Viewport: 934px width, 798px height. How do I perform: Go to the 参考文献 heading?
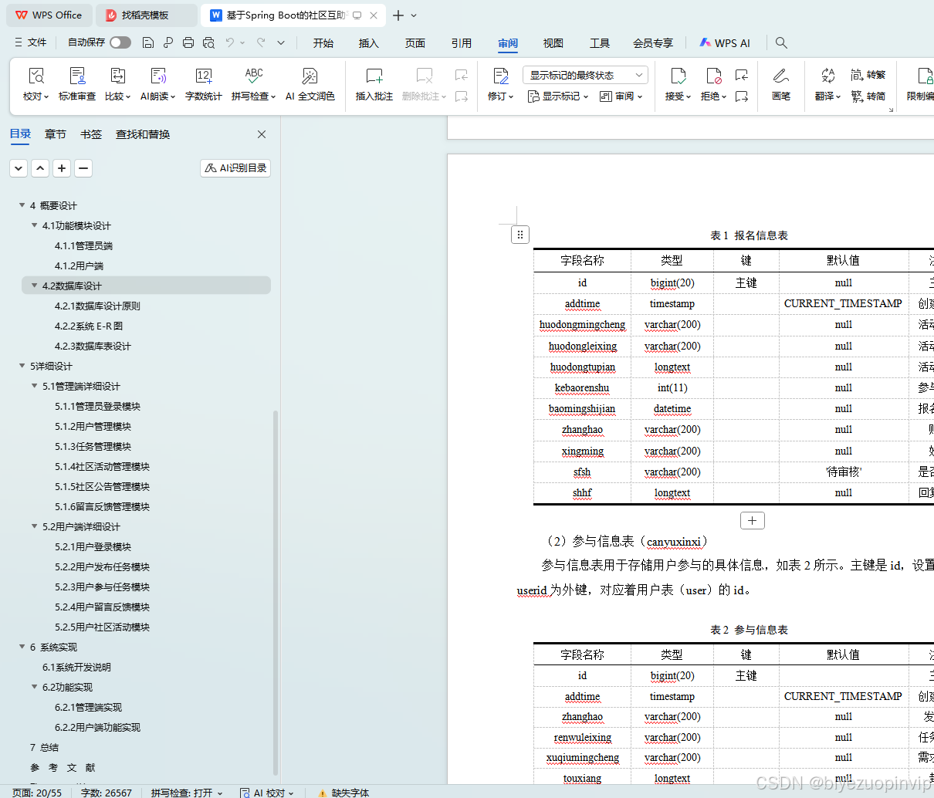coord(63,767)
